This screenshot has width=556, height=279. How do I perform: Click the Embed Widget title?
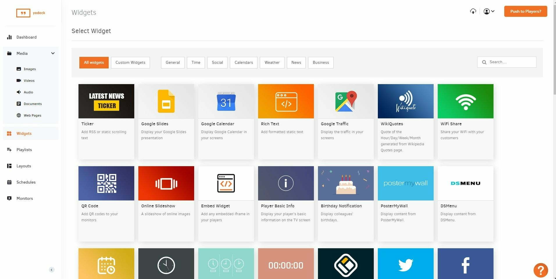pos(215,206)
